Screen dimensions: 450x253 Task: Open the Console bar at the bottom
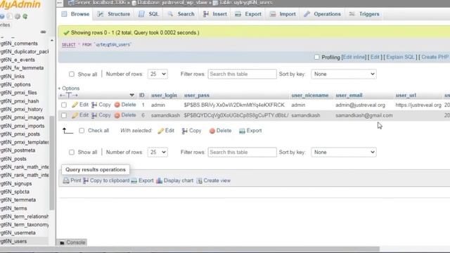click(72, 242)
